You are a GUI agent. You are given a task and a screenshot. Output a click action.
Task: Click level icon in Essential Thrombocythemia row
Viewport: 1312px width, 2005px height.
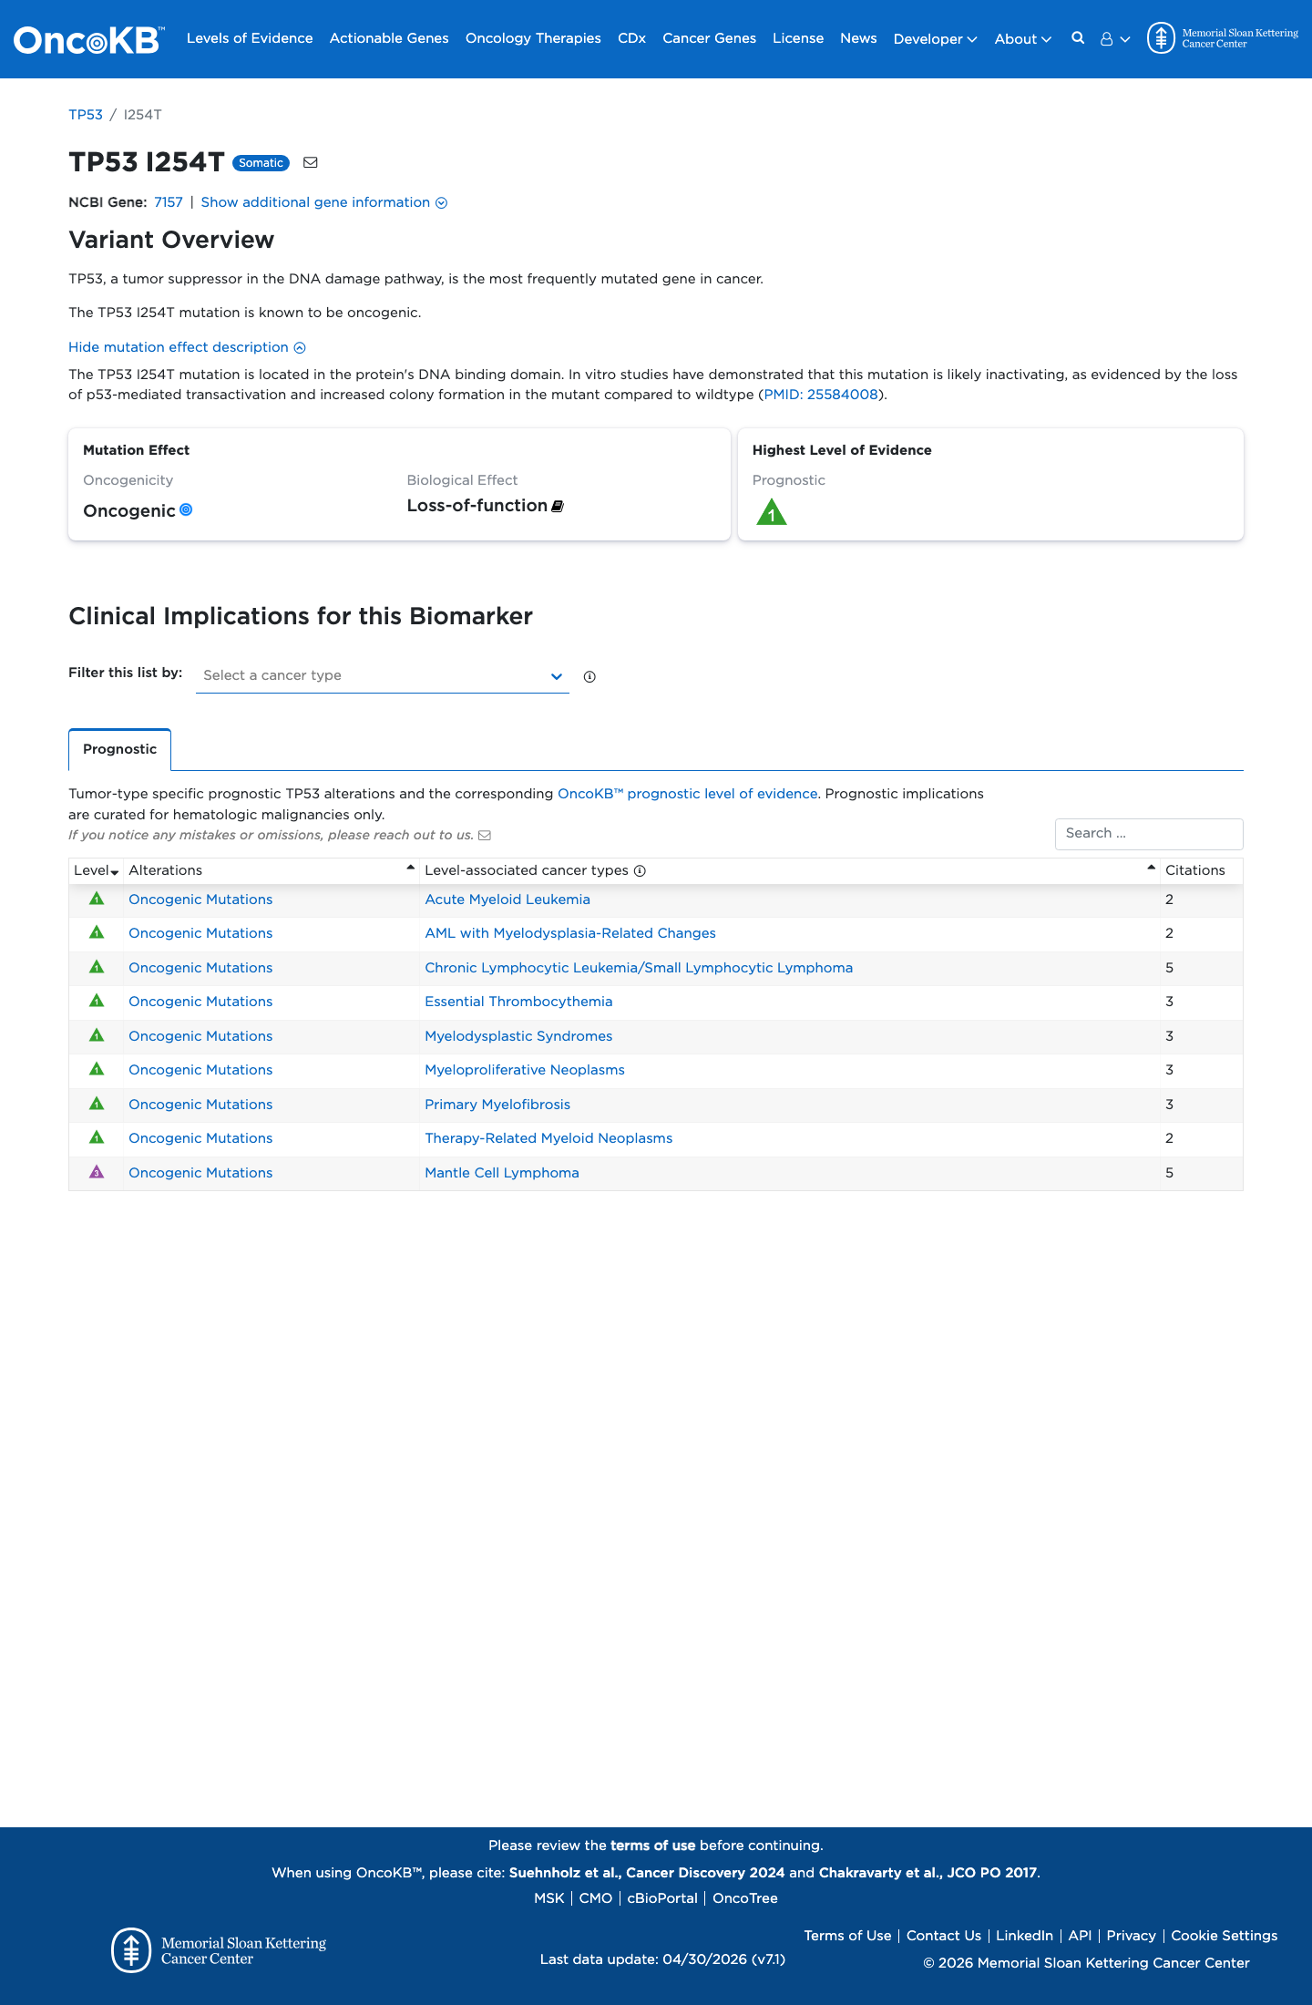pyautogui.click(x=97, y=1001)
